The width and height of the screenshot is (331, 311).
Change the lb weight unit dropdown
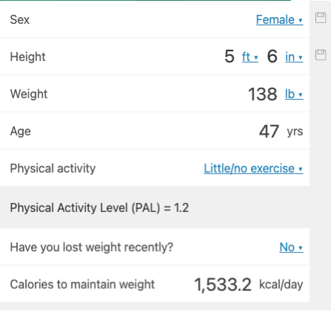click(294, 94)
